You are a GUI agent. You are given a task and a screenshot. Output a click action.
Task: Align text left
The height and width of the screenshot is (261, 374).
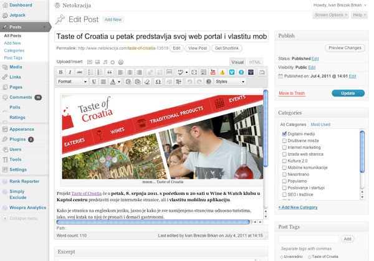click(121, 72)
